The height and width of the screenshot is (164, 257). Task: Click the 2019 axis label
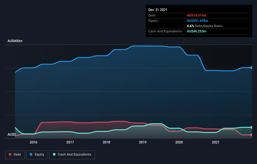coord(143,142)
